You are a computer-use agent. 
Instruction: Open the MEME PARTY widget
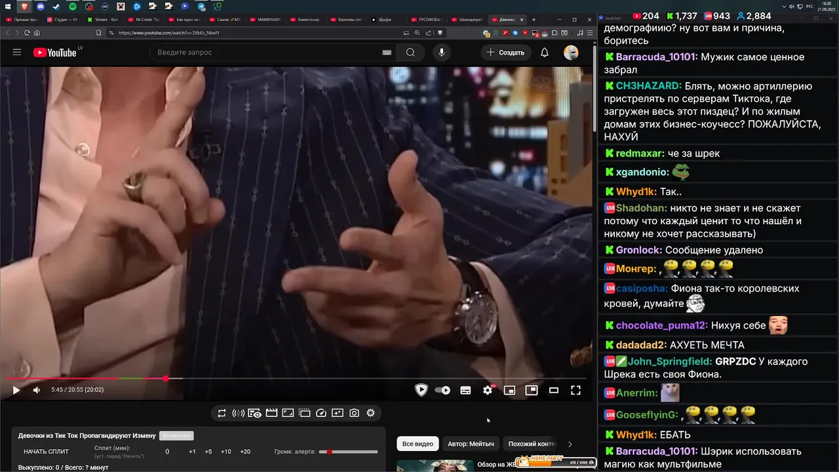pos(556,462)
